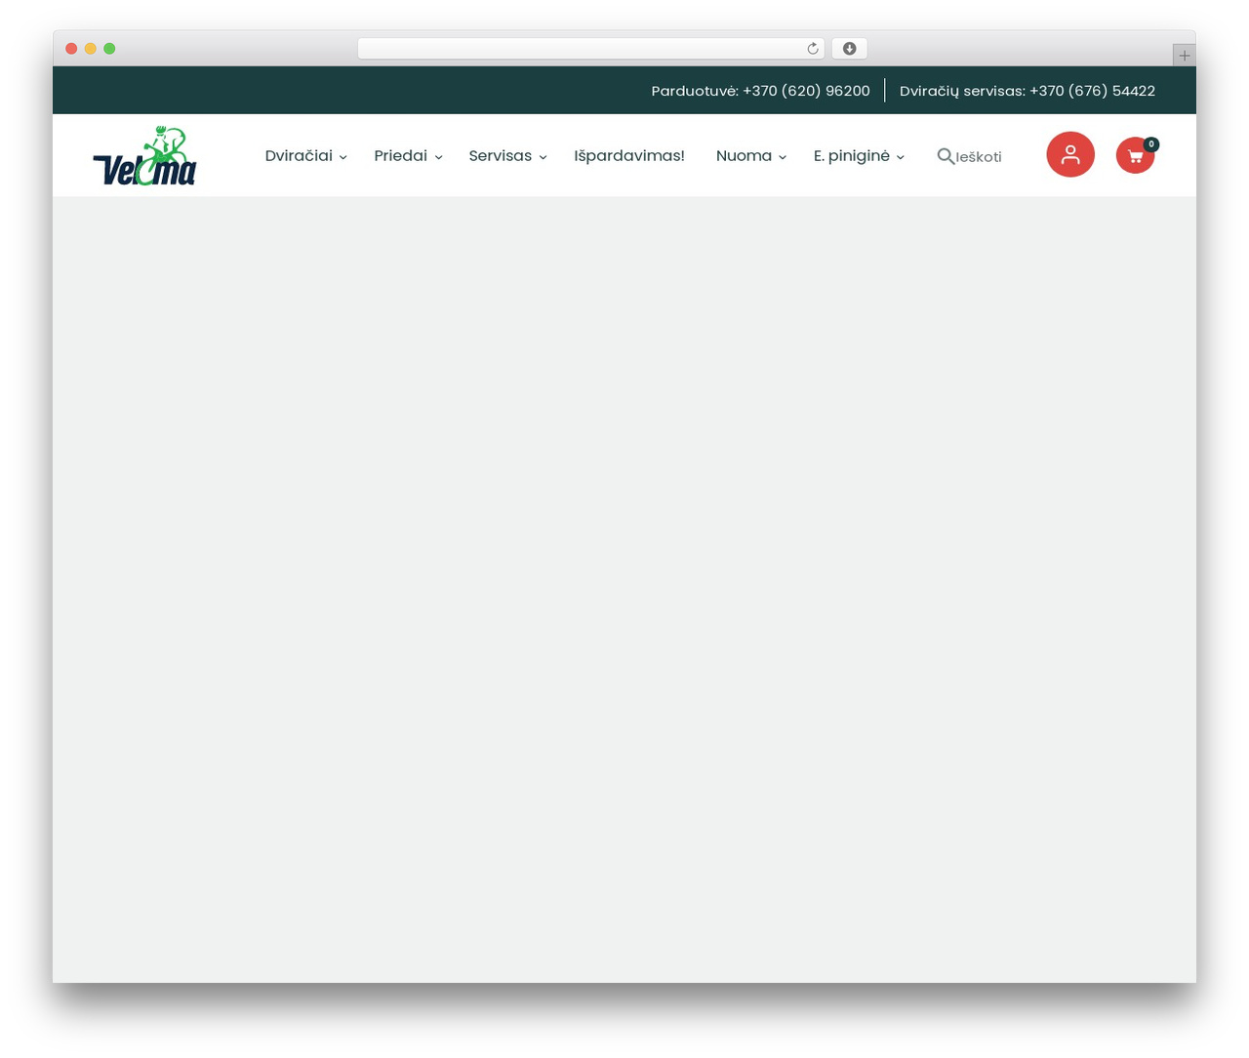Click the cart item count badge

point(1151,144)
